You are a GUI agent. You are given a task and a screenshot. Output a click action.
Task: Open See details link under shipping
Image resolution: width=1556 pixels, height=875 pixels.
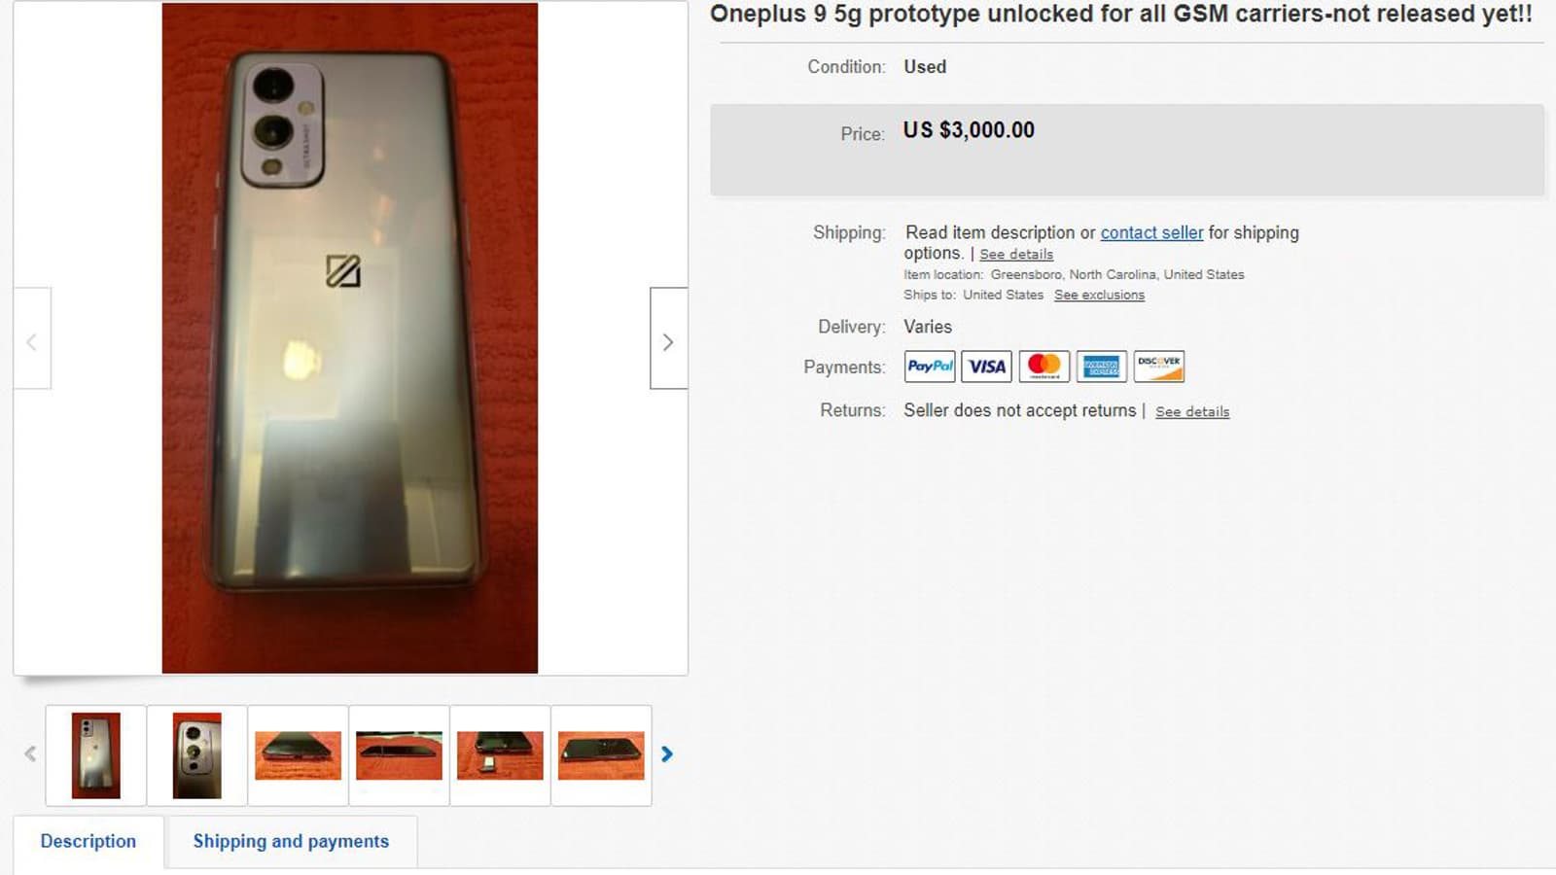tap(1016, 254)
